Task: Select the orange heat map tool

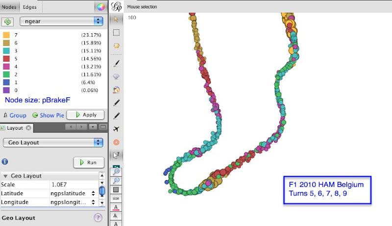Action: point(116,142)
